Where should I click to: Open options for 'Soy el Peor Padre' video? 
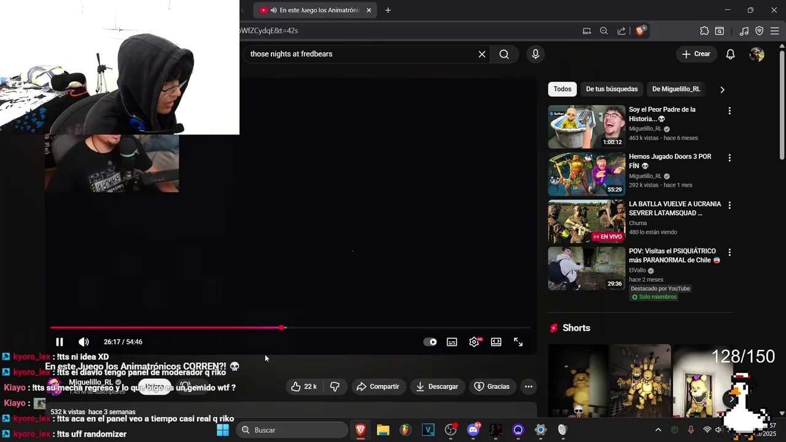point(730,111)
